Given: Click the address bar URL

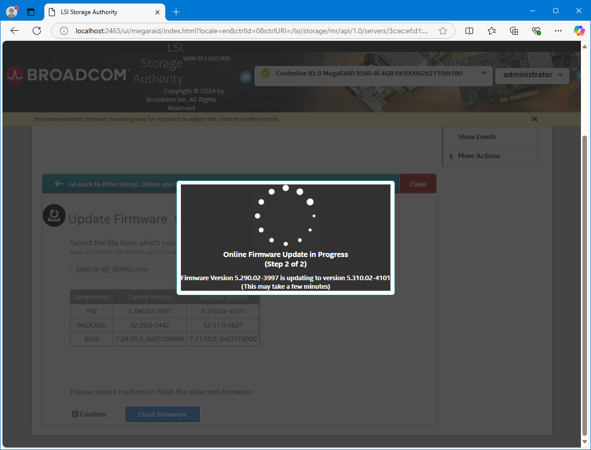Looking at the screenshot, I should click(x=252, y=31).
